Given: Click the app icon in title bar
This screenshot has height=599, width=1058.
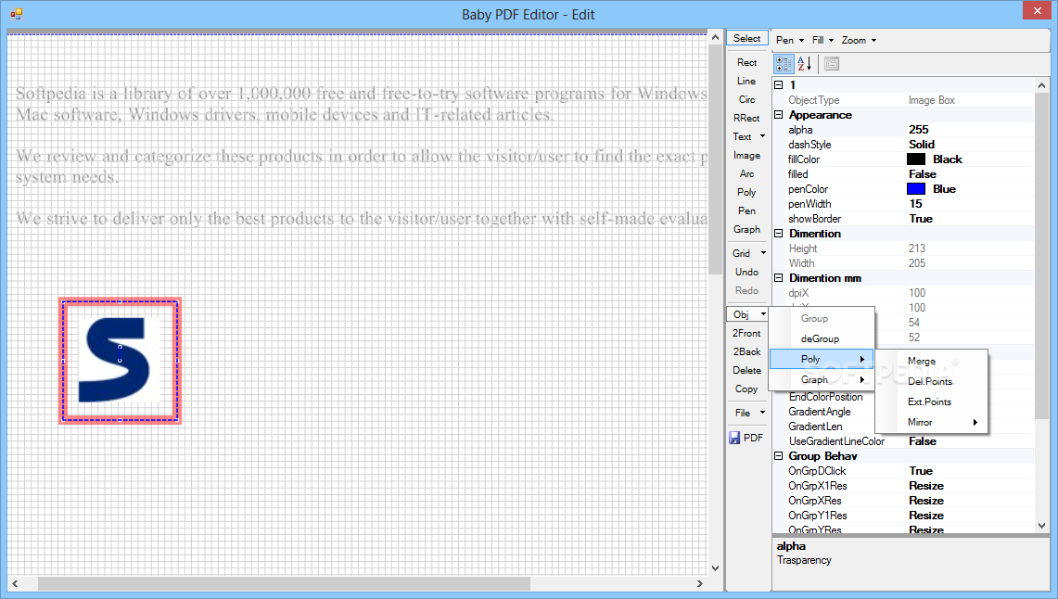Looking at the screenshot, I should point(16,14).
